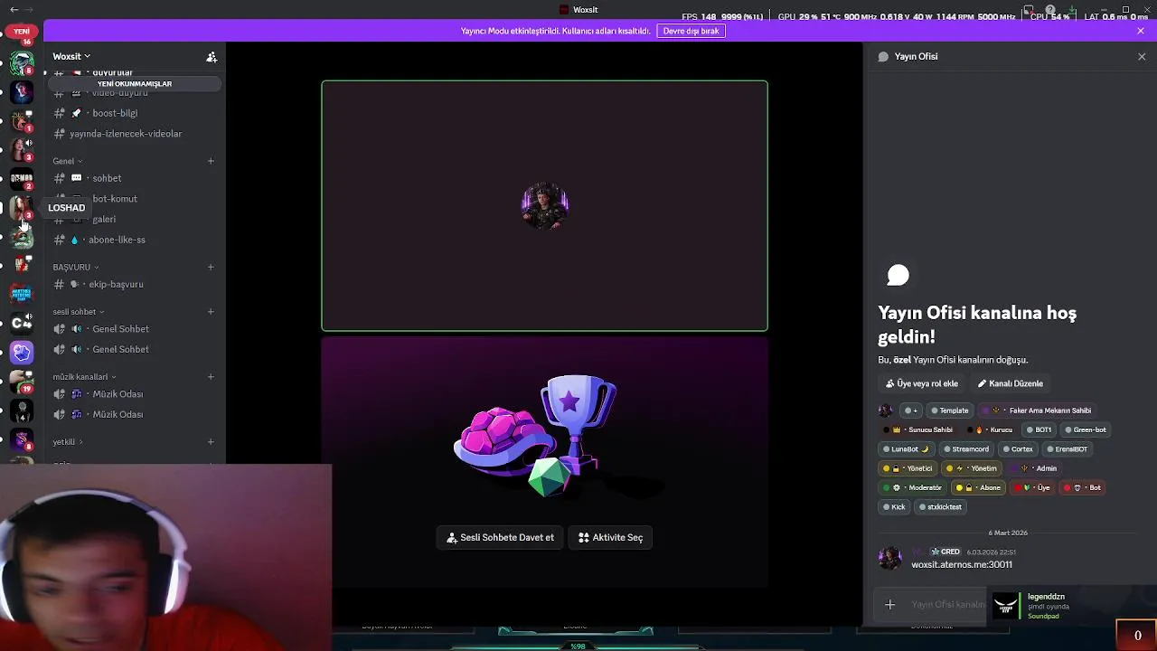Collapse the Genel category
This screenshot has width=1157, height=651.
pos(68,161)
